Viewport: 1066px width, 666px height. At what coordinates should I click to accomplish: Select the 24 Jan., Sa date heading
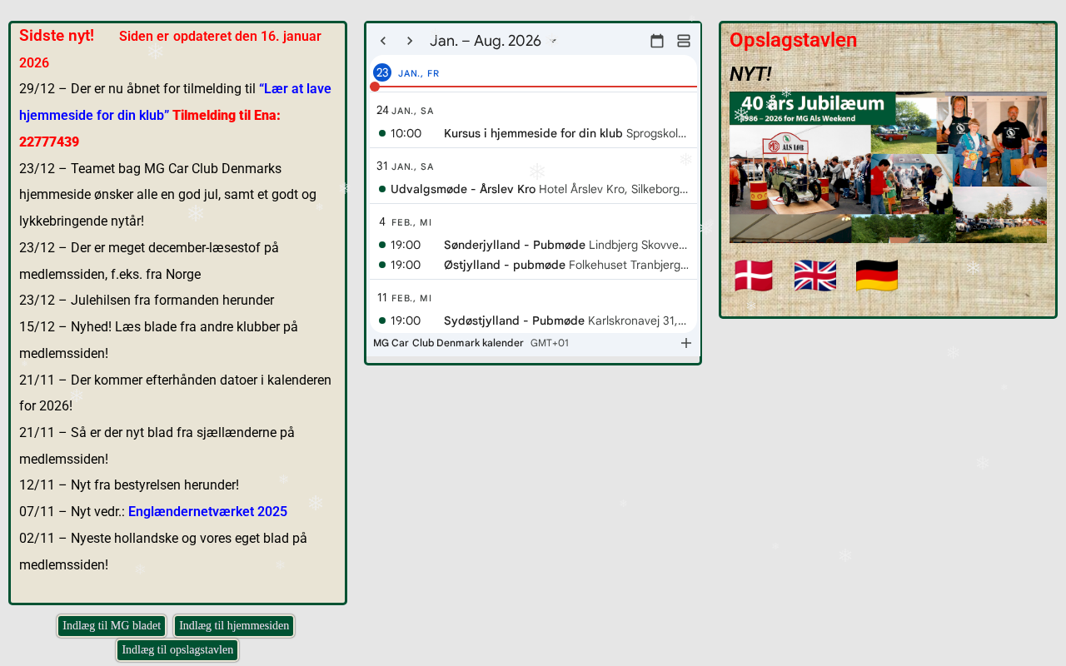pos(405,111)
